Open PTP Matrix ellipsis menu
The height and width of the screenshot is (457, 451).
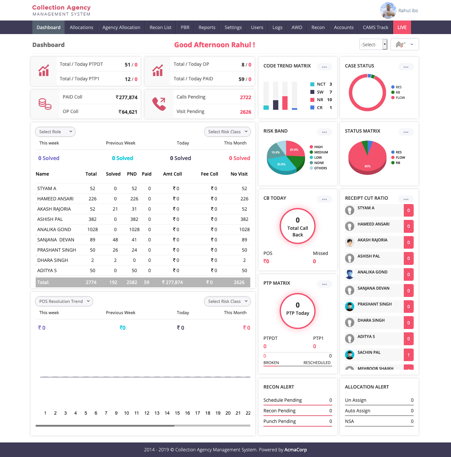pyautogui.click(x=324, y=284)
